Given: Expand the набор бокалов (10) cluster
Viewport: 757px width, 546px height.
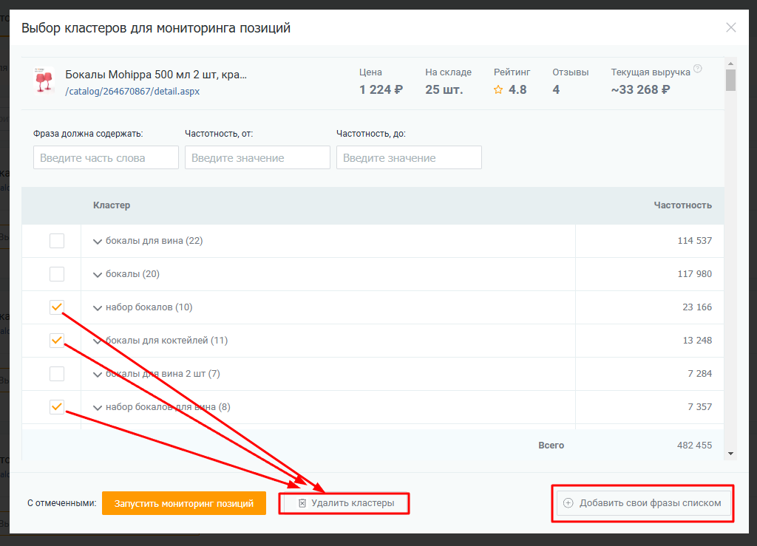Looking at the screenshot, I should [x=98, y=308].
